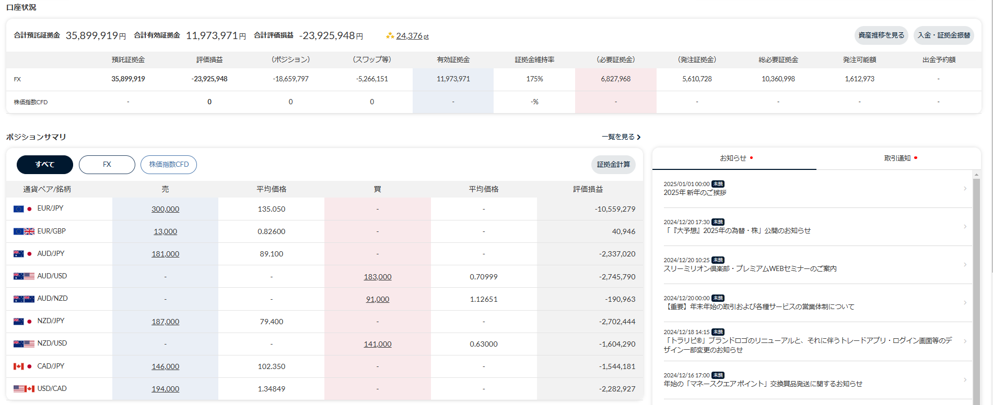Click the notices panel scrollbar thumb

pos(976,292)
